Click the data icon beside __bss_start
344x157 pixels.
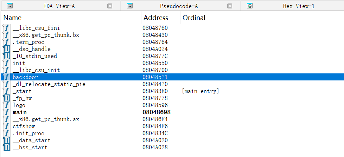click(6, 147)
